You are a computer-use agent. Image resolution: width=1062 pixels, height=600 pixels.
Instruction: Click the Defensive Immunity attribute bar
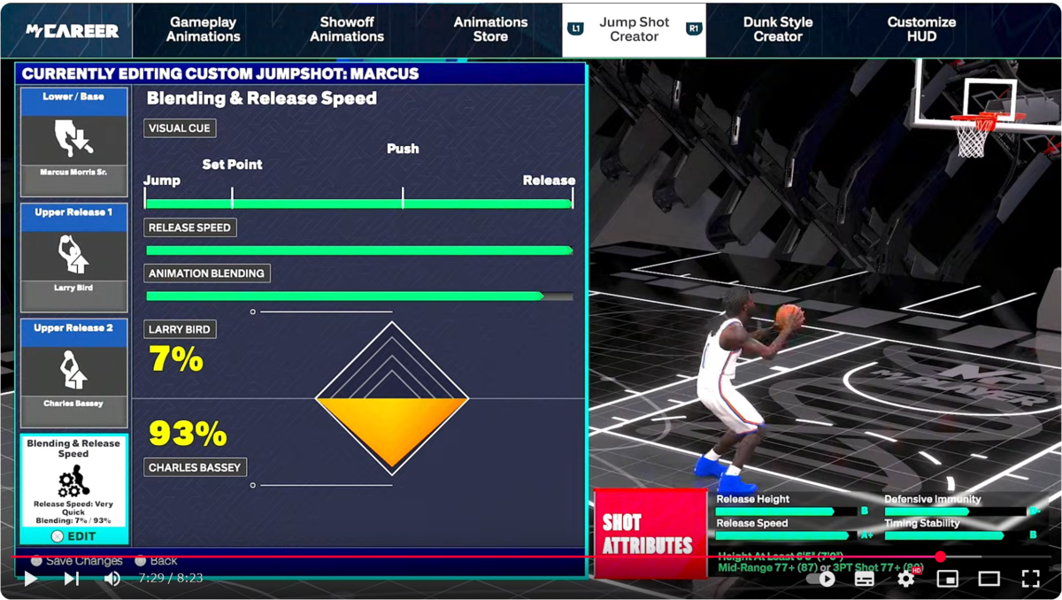(x=955, y=512)
